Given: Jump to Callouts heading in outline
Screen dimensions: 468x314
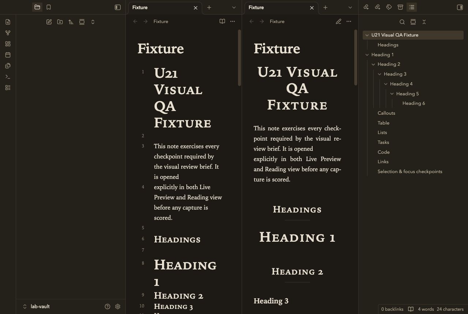Looking at the screenshot, I should [x=386, y=113].
